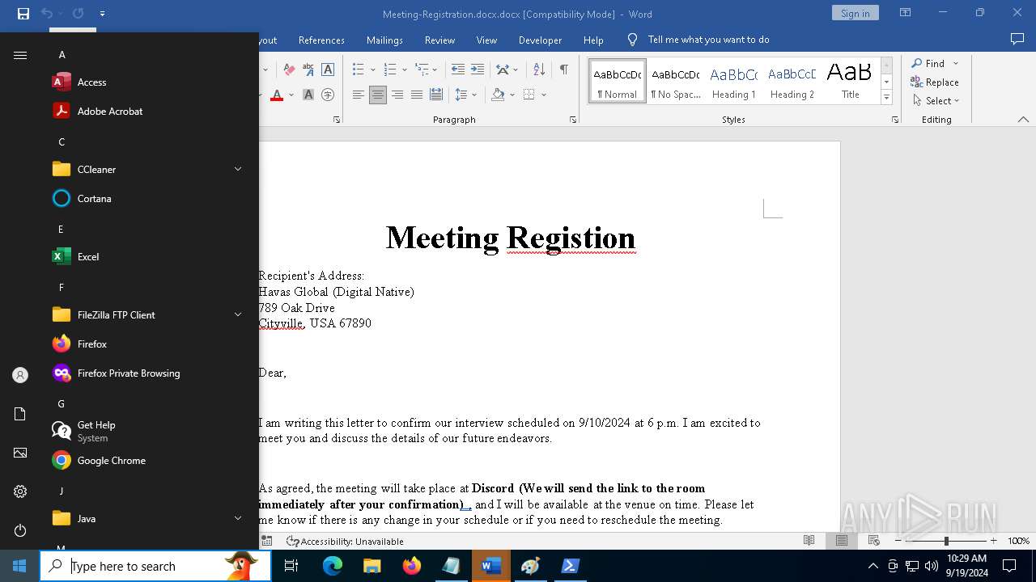
Task: Open the Help tab
Action: coord(593,40)
